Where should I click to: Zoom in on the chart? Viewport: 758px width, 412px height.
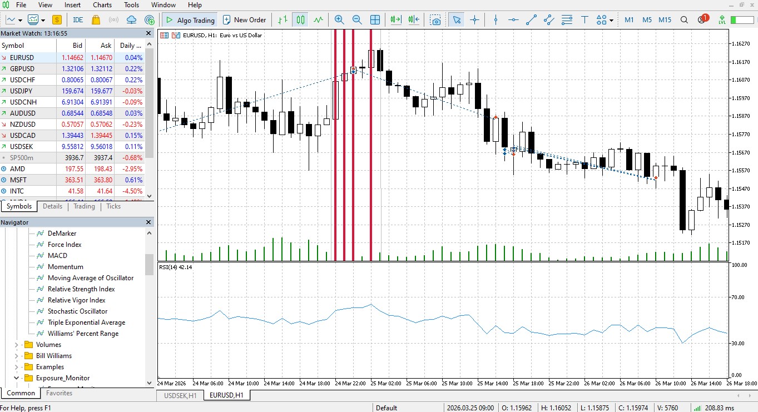pyautogui.click(x=339, y=19)
